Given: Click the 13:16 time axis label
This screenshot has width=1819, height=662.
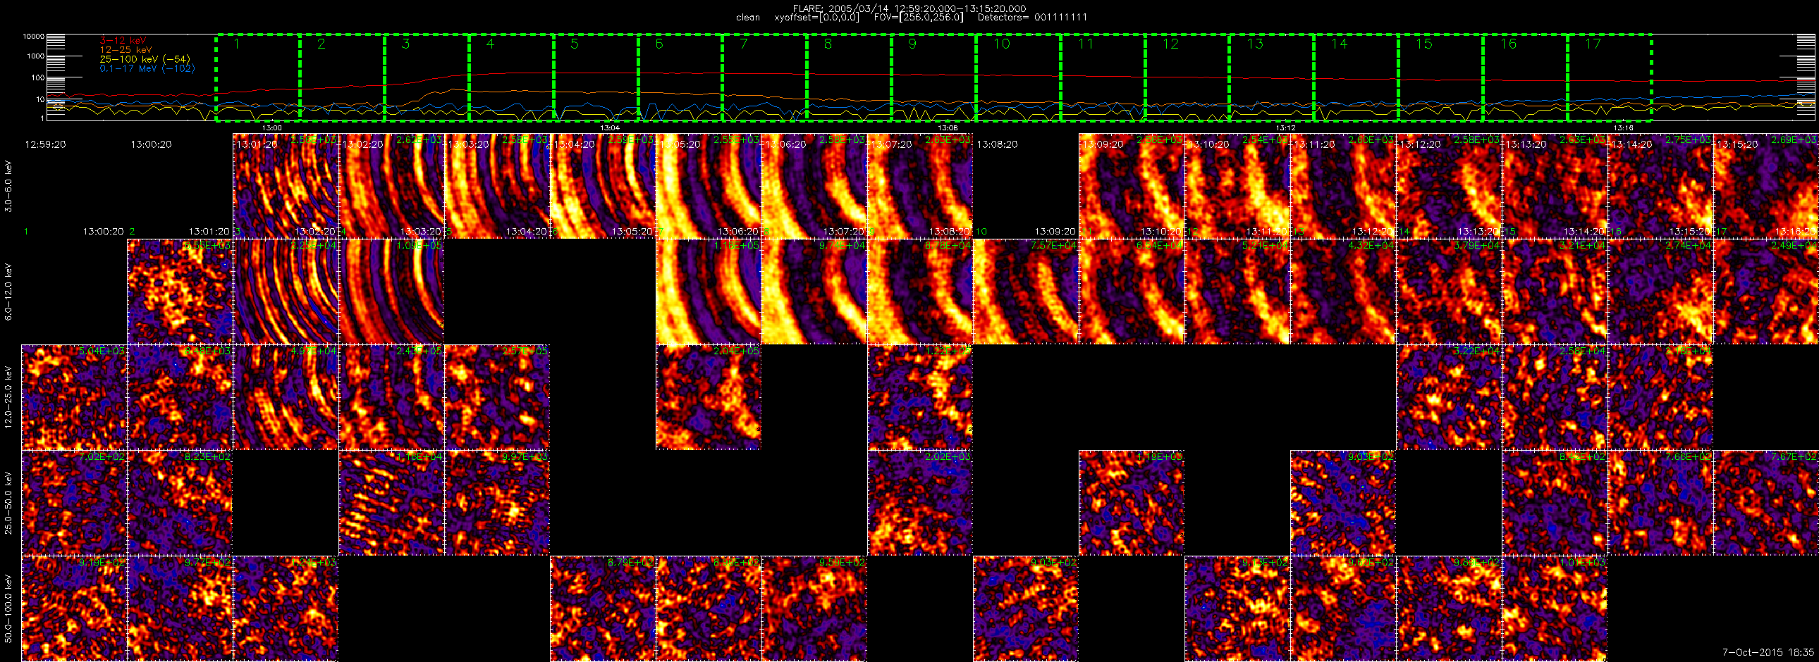Looking at the screenshot, I should pyautogui.click(x=1624, y=127).
